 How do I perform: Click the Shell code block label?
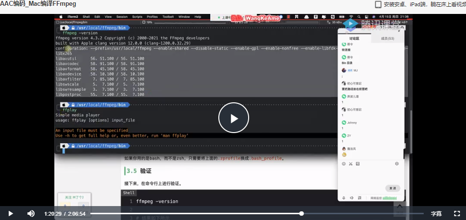(129, 193)
